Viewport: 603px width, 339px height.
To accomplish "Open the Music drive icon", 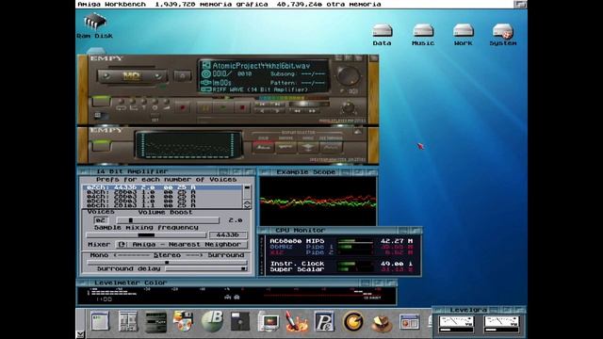I will 423,35.
